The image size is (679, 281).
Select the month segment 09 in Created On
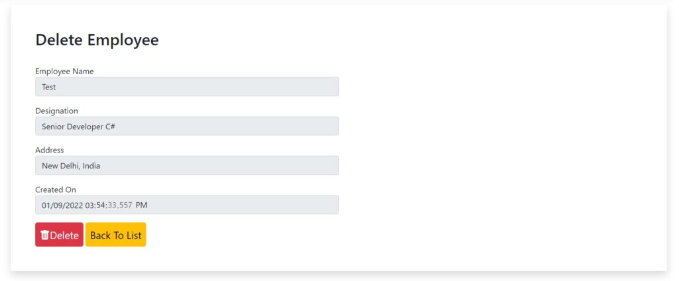[x=58, y=205]
